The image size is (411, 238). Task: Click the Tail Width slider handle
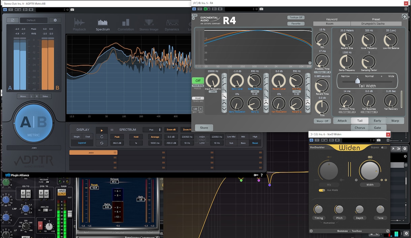357,81
